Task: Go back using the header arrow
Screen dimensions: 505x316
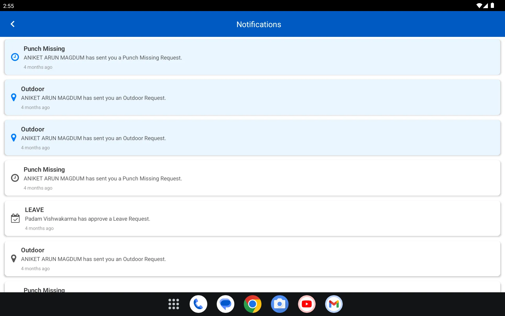Action: point(12,24)
